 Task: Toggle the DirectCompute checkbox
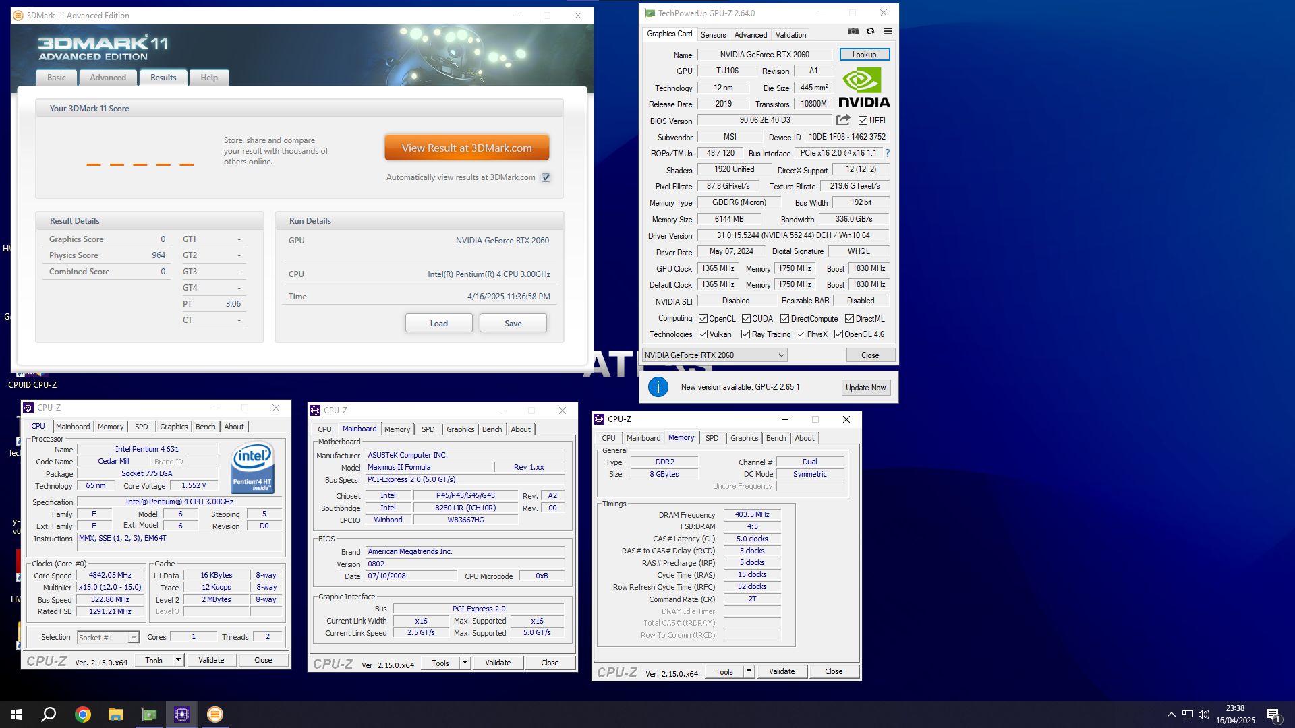click(784, 319)
